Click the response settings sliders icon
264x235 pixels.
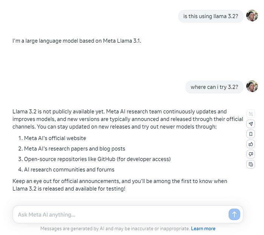pos(250,114)
